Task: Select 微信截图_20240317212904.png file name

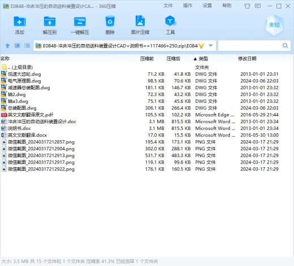Action: pyautogui.click(x=41, y=149)
